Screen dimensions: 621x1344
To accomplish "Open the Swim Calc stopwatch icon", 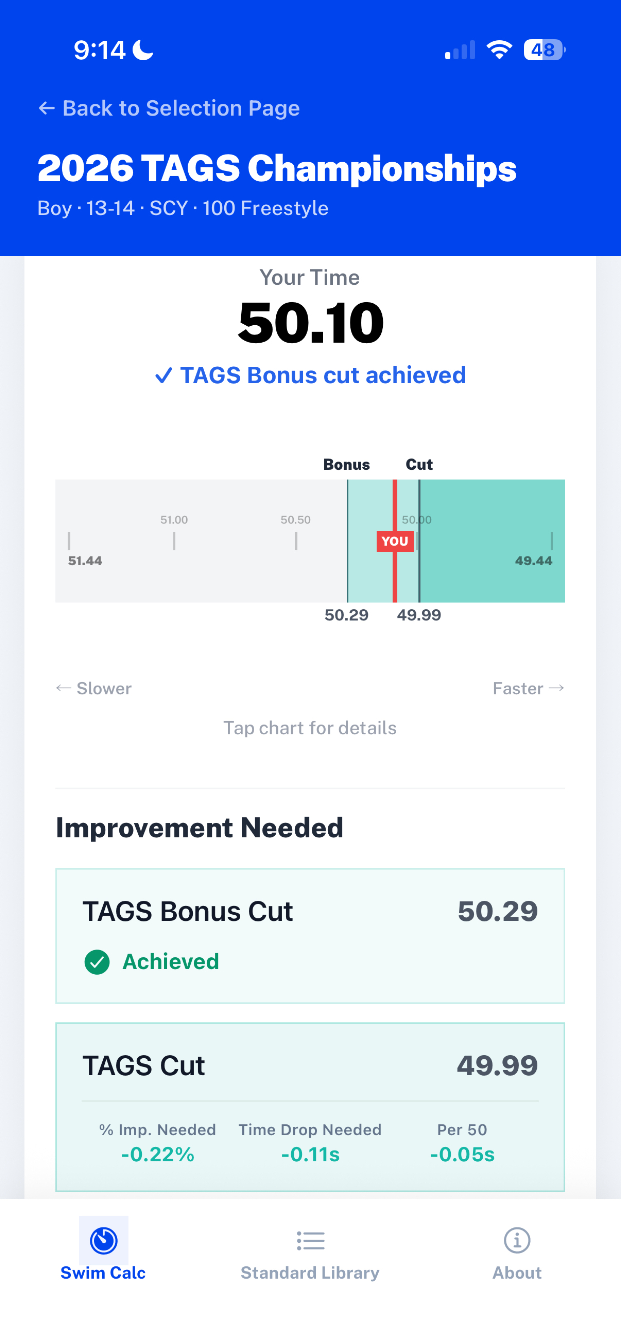I will coord(104,1240).
